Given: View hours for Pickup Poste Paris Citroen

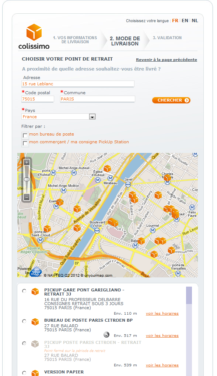Looking at the screenshot, I should coord(162,365).
